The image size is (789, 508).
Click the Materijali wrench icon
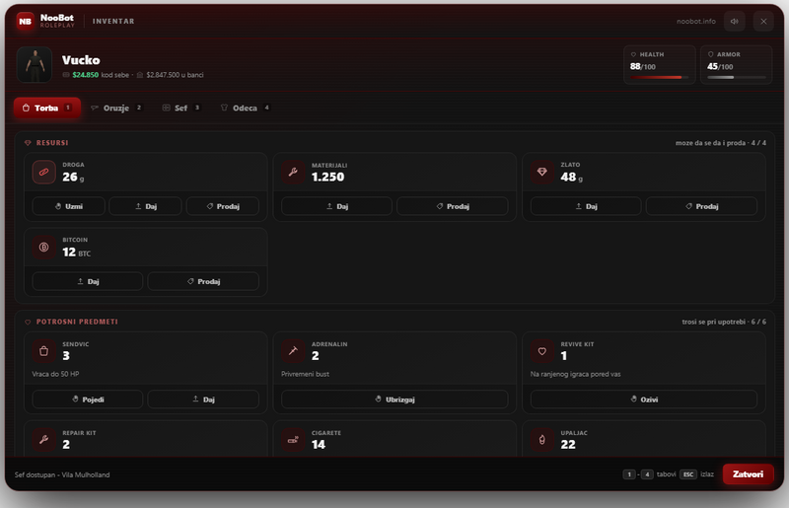tap(293, 172)
